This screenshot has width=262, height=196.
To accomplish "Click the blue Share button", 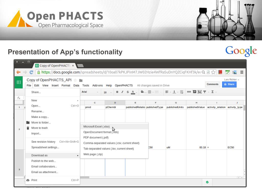I will click(x=229, y=84).
